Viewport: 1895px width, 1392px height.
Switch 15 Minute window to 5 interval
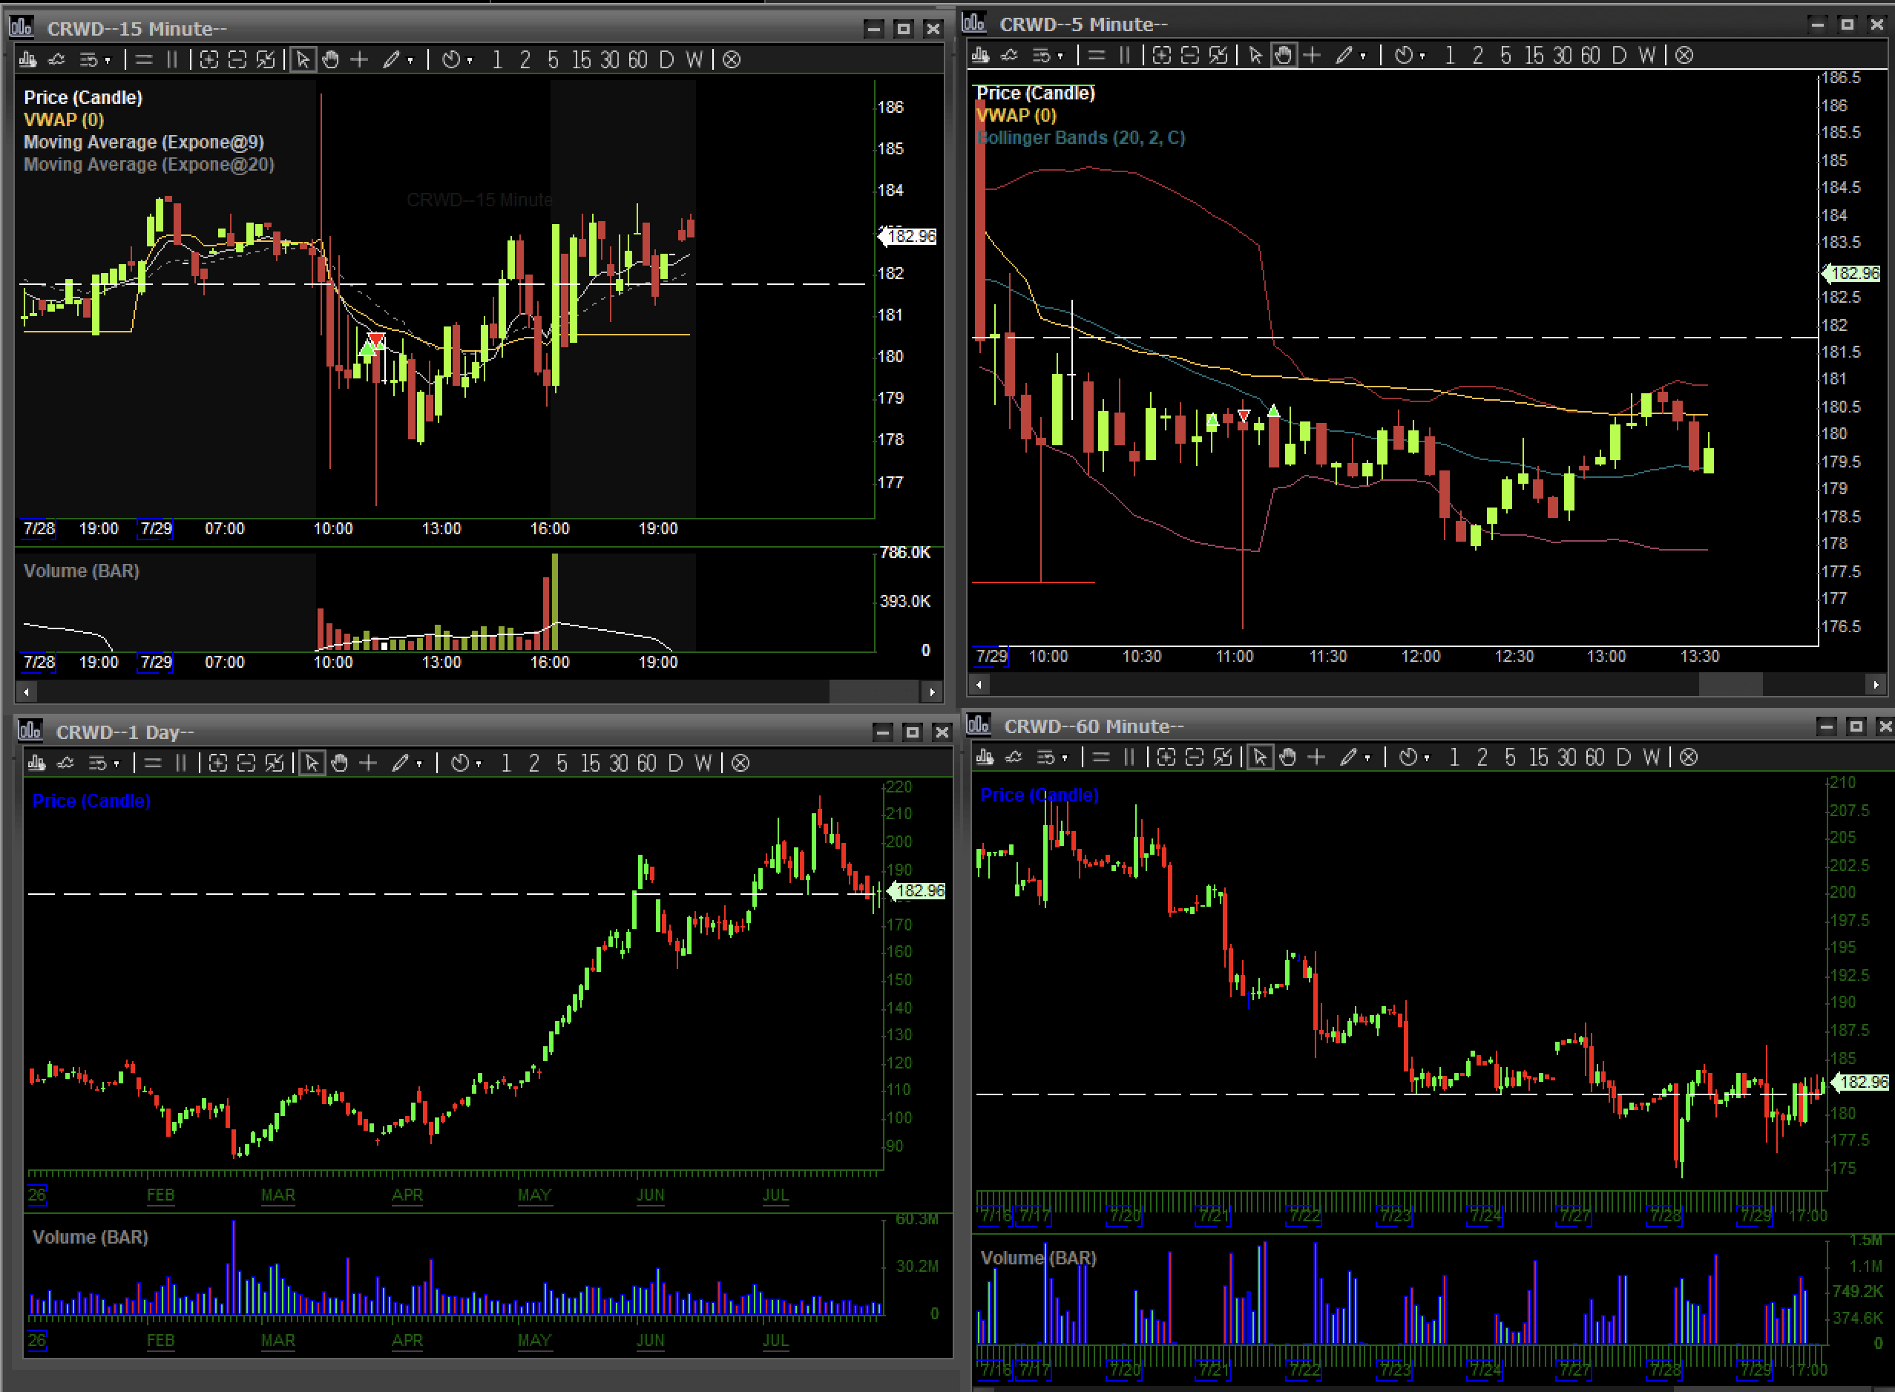pyautogui.click(x=553, y=60)
